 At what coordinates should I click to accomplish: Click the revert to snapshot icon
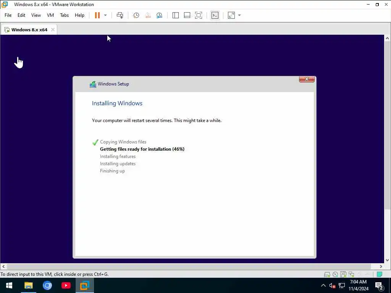tap(148, 15)
